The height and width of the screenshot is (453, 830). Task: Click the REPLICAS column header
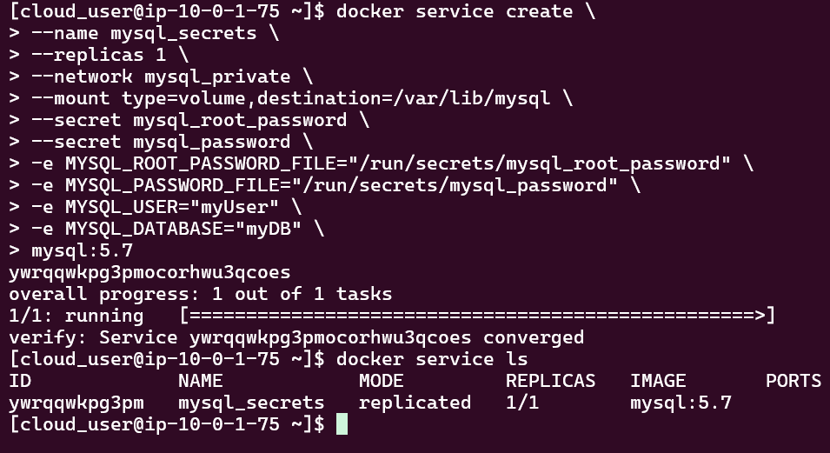tap(551, 381)
